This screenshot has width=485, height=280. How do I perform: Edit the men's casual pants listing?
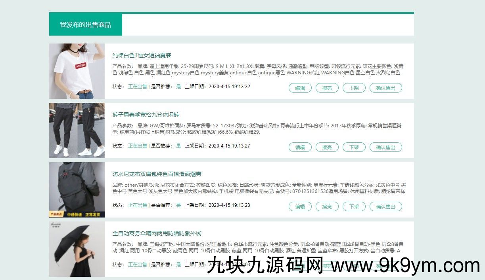(x=300, y=147)
